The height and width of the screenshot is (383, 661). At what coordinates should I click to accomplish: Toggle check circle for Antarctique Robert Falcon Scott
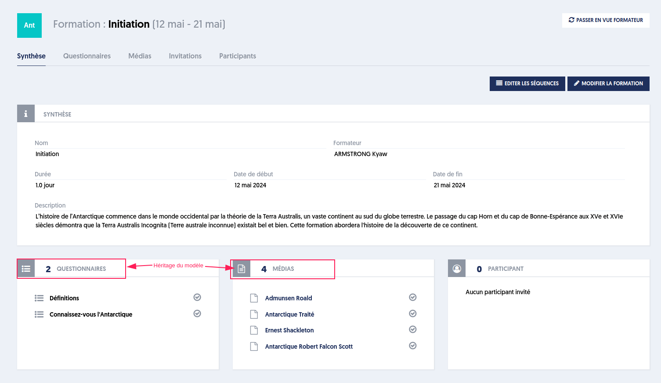(413, 346)
